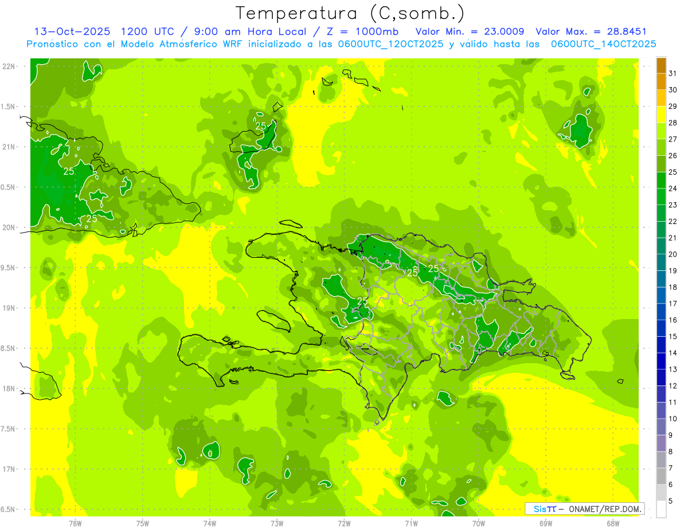The height and width of the screenshot is (531, 688).
Task: Click the colorbar tick label "18"
Action: [x=673, y=288]
